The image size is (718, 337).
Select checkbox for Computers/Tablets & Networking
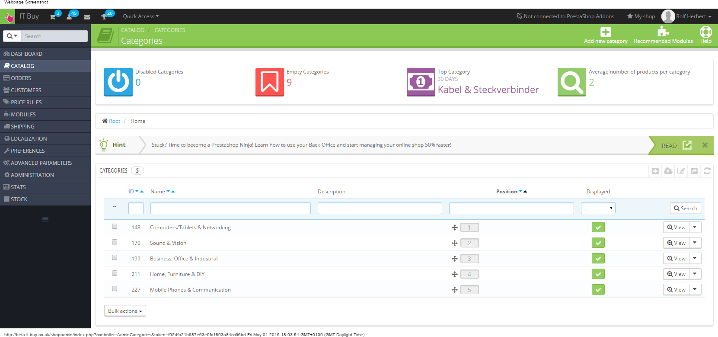coord(115,226)
